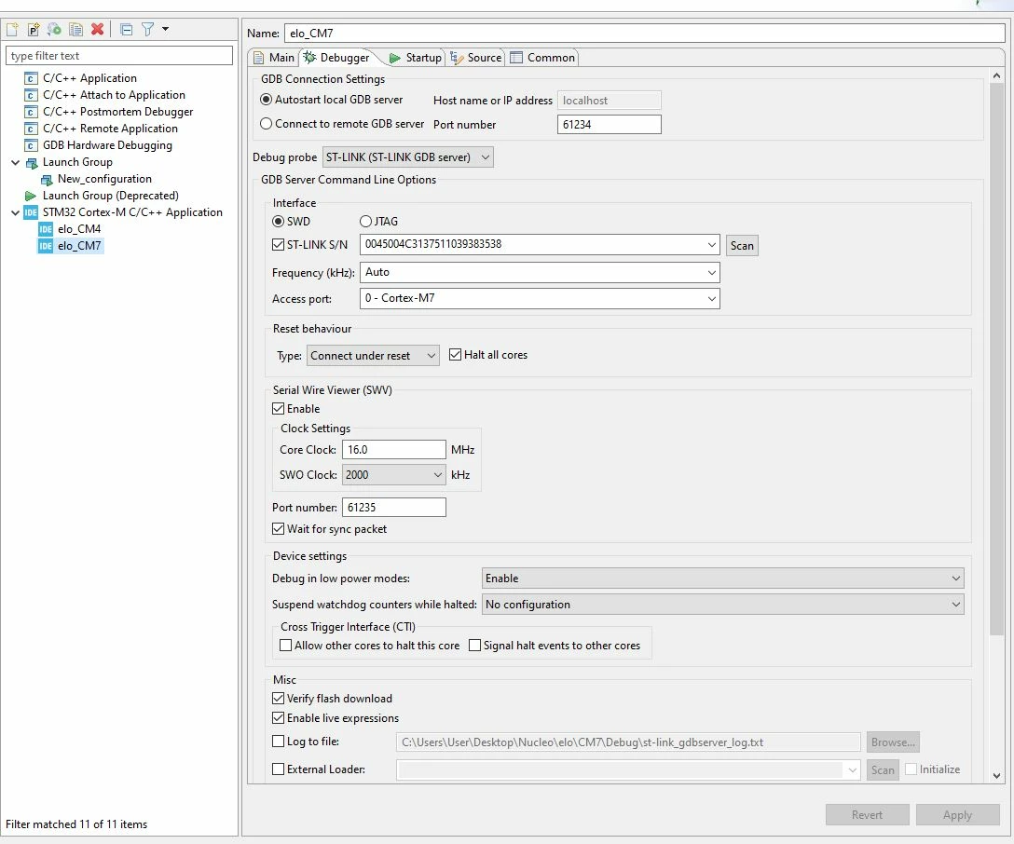Open the Reset behaviour Type dropdown

[x=373, y=356]
